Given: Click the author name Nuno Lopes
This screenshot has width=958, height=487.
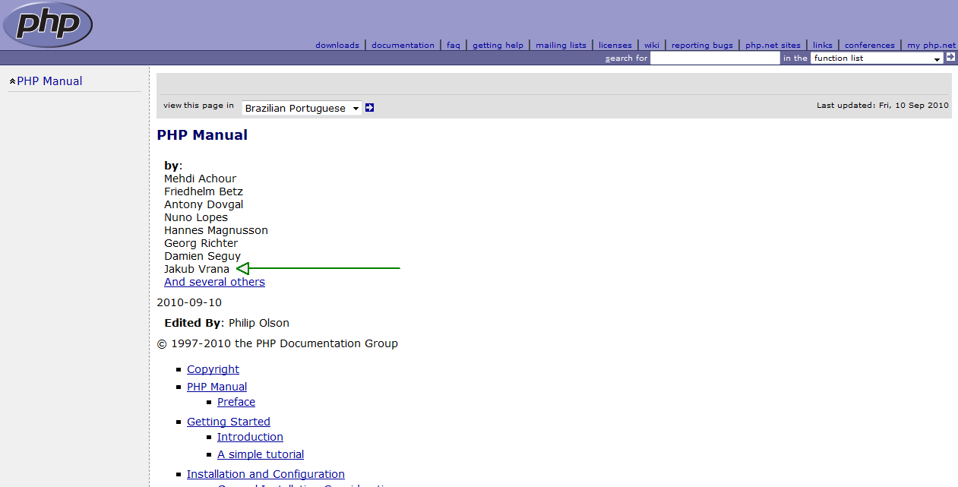Looking at the screenshot, I should pos(196,217).
